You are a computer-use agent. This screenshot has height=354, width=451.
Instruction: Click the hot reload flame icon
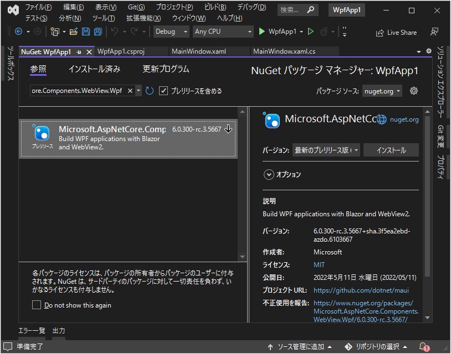324,32
